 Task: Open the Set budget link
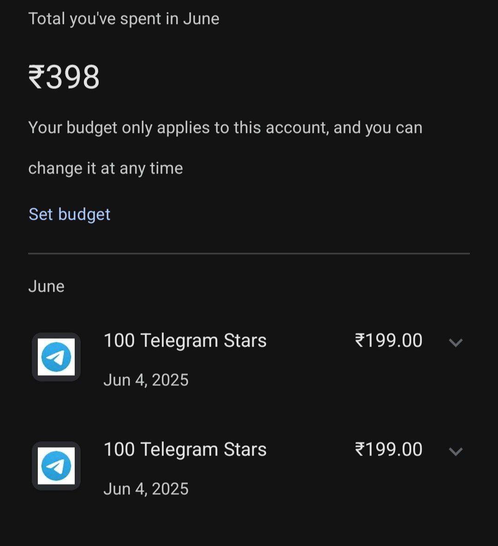(70, 214)
